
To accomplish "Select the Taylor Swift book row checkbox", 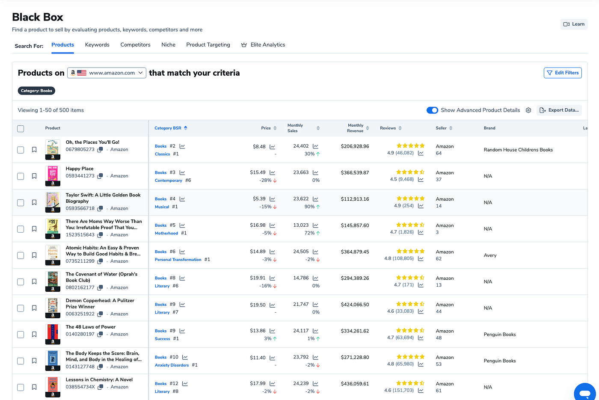I will tap(21, 202).
